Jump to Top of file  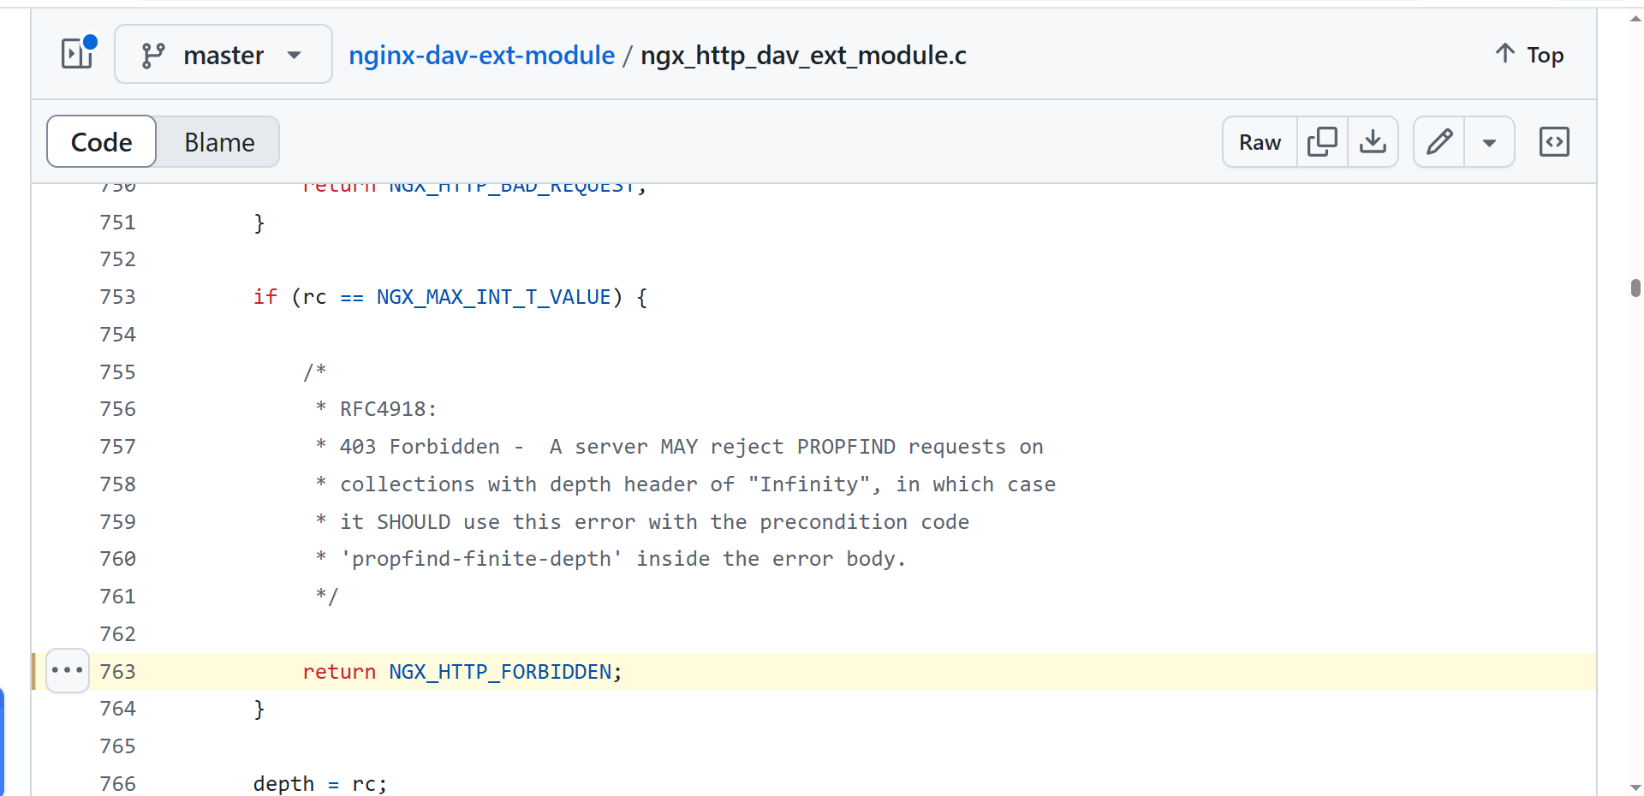pos(1545,56)
